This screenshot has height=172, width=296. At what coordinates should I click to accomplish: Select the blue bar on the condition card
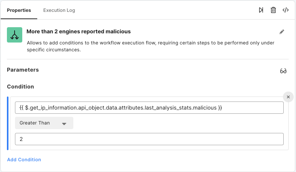click(8, 123)
